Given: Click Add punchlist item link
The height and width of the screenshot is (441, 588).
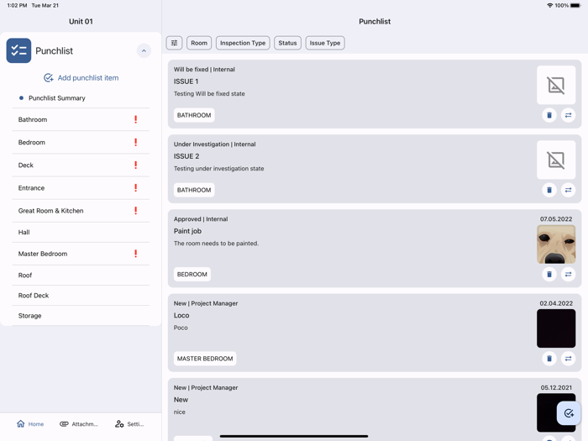Looking at the screenshot, I should click(x=81, y=77).
